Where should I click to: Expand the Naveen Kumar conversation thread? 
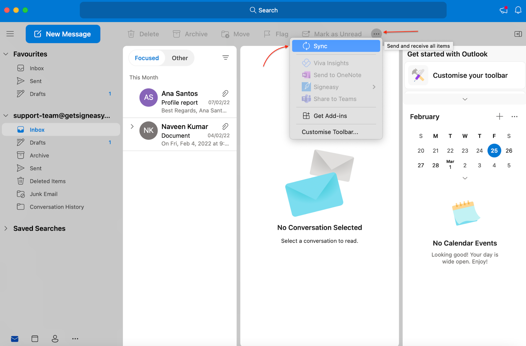(x=132, y=127)
